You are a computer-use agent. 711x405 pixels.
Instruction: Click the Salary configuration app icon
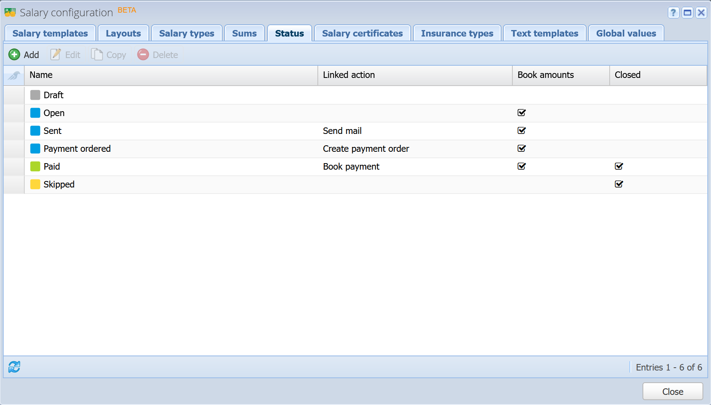10,13
